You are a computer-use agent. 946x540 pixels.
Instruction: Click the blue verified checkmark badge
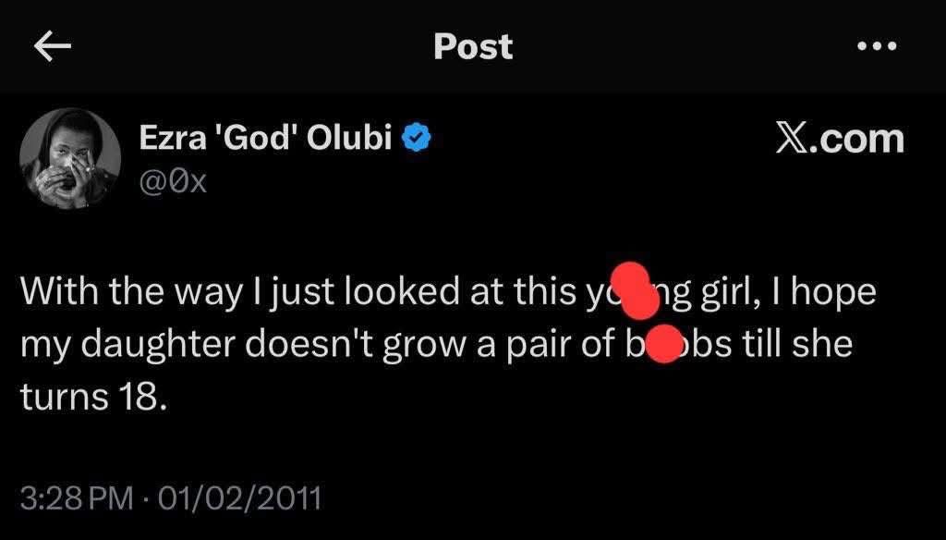418,139
